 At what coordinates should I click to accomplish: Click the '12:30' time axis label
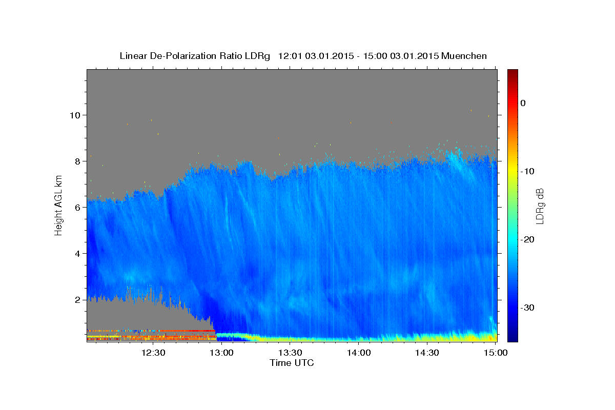click(x=153, y=353)
